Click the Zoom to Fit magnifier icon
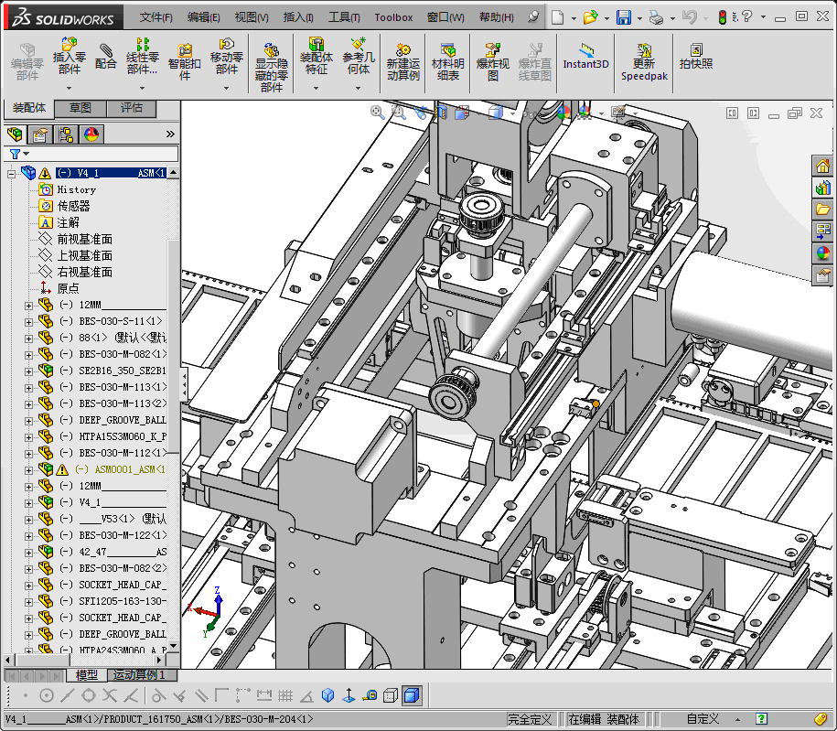Screen dimensions: 837x731 pos(378,112)
